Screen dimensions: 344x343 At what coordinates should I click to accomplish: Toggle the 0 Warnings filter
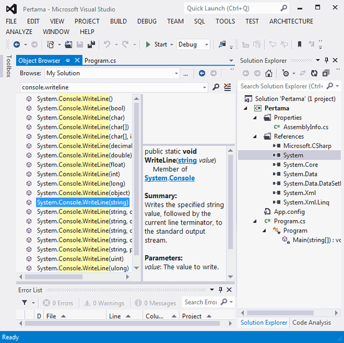pos(104,303)
